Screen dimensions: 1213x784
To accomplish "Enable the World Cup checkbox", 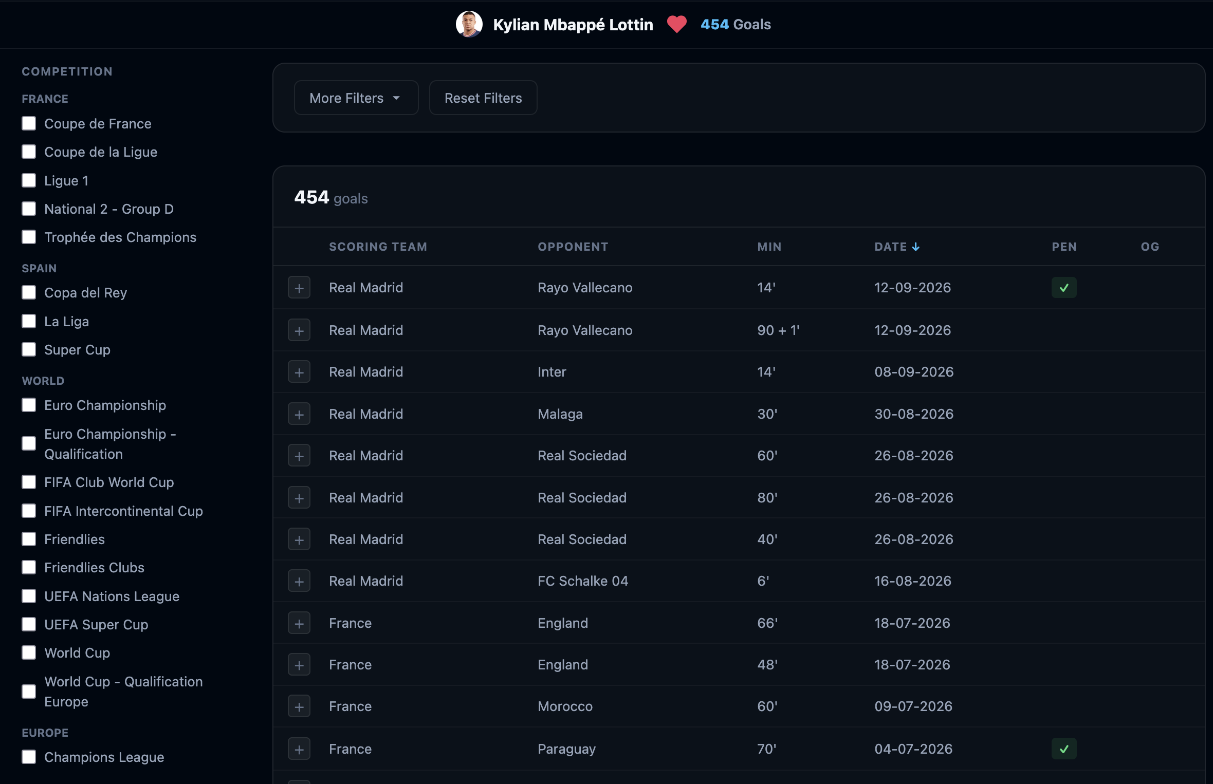I will click(29, 652).
